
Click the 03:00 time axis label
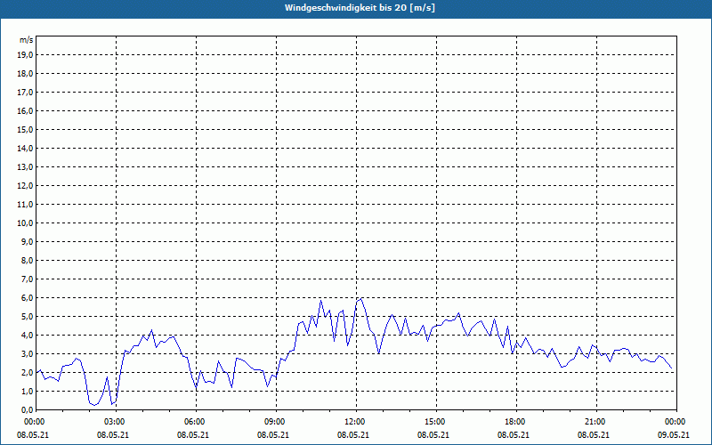tap(117, 422)
